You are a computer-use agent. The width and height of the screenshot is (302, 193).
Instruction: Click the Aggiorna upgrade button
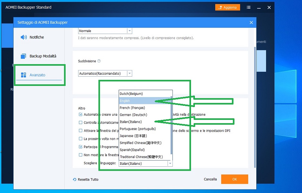tap(227, 7)
